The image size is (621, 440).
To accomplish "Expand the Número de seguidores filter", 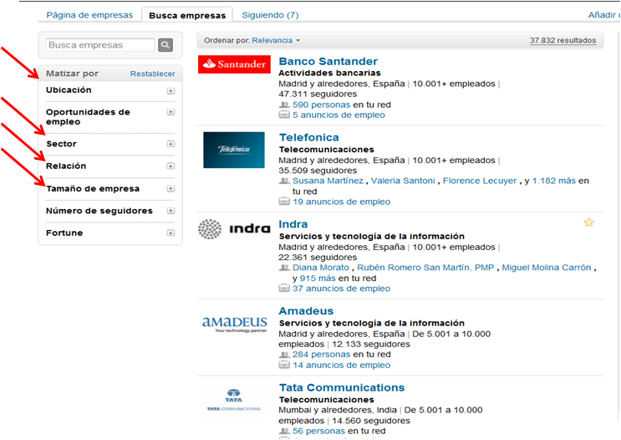I will 171,211.
